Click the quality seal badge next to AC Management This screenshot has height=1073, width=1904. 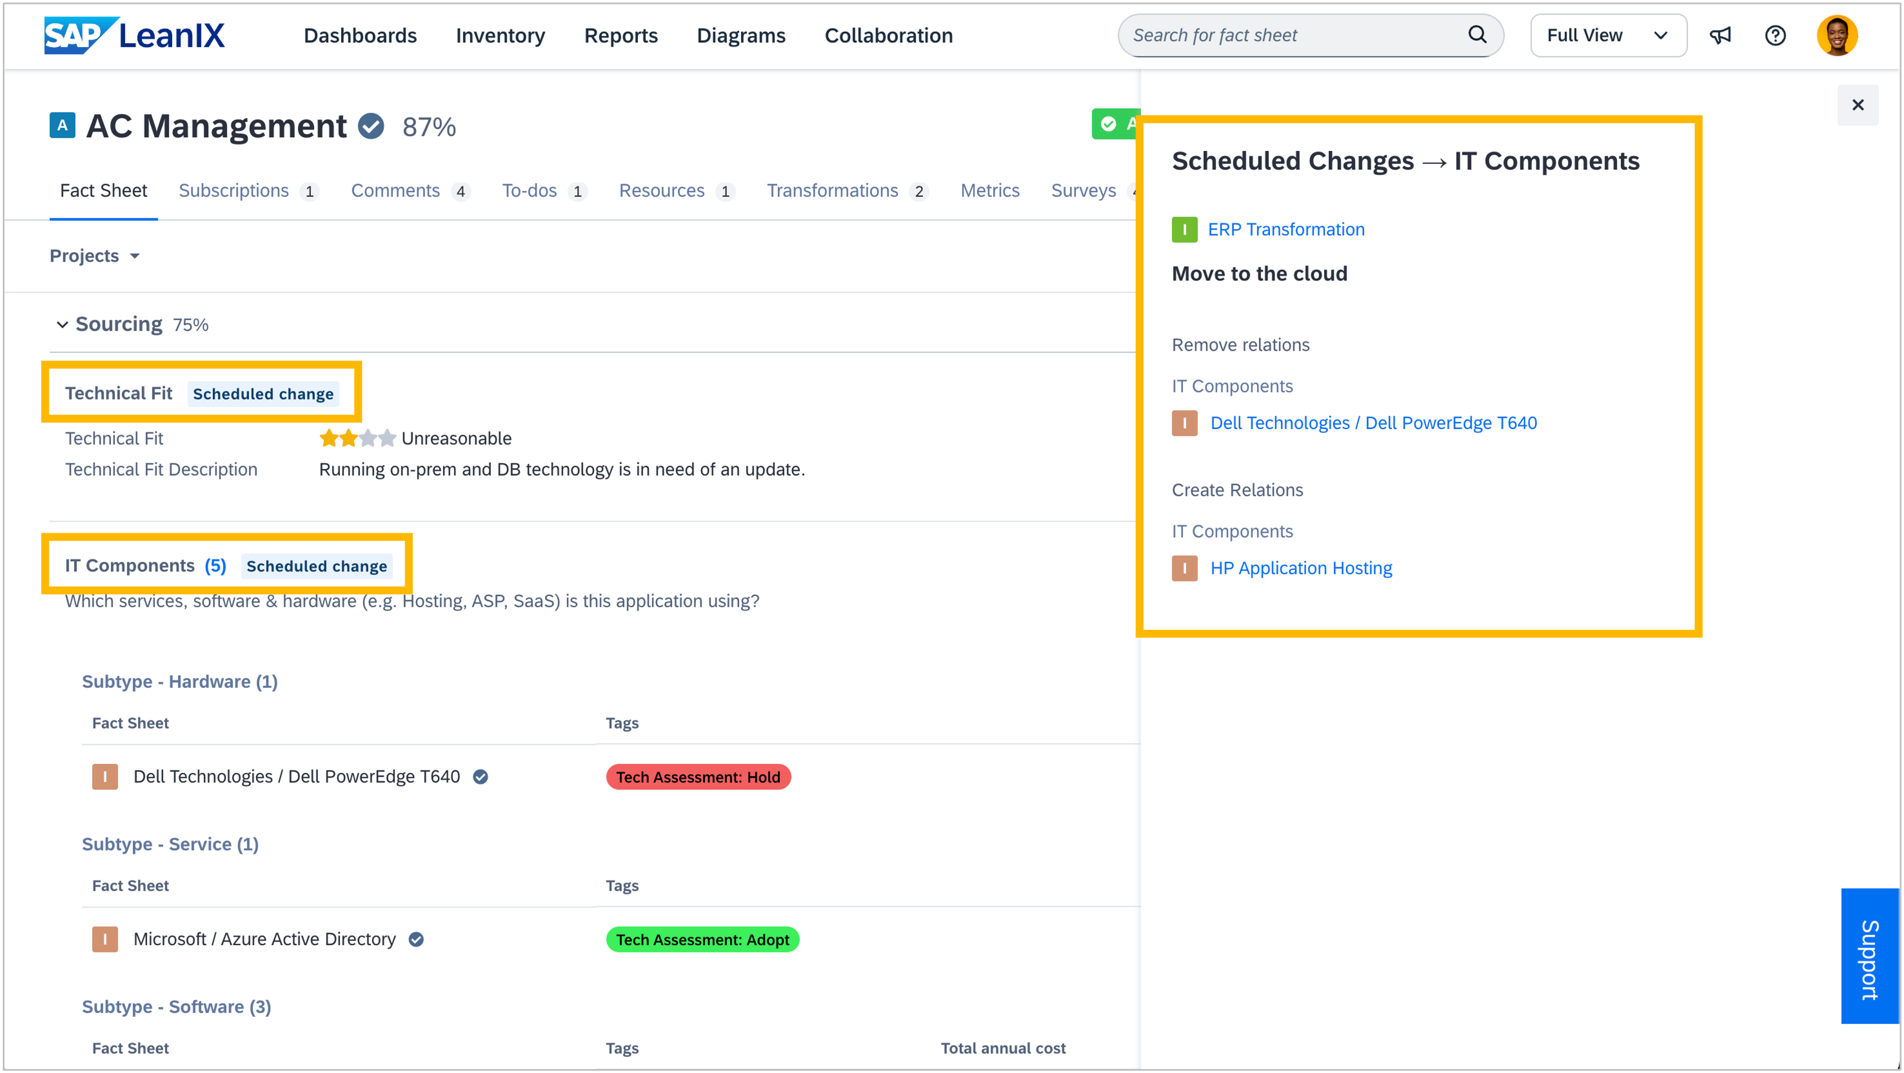coord(371,126)
